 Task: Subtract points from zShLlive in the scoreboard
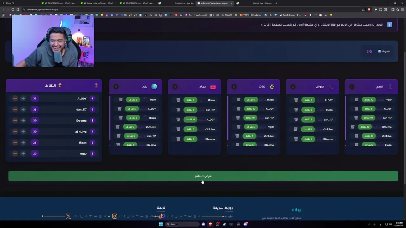[x=15, y=131]
